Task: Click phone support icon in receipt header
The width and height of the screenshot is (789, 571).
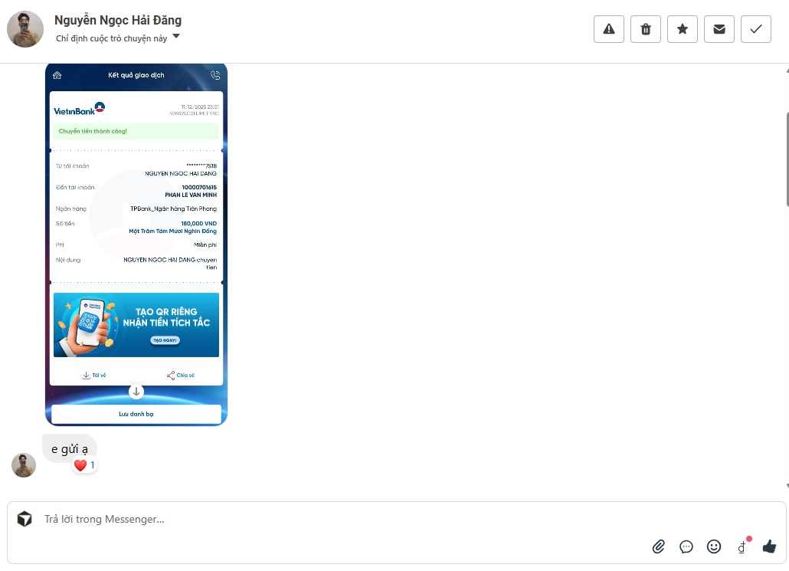Action: pos(215,75)
